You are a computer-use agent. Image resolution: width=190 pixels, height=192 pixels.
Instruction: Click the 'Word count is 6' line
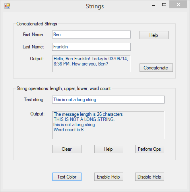coord(68,130)
